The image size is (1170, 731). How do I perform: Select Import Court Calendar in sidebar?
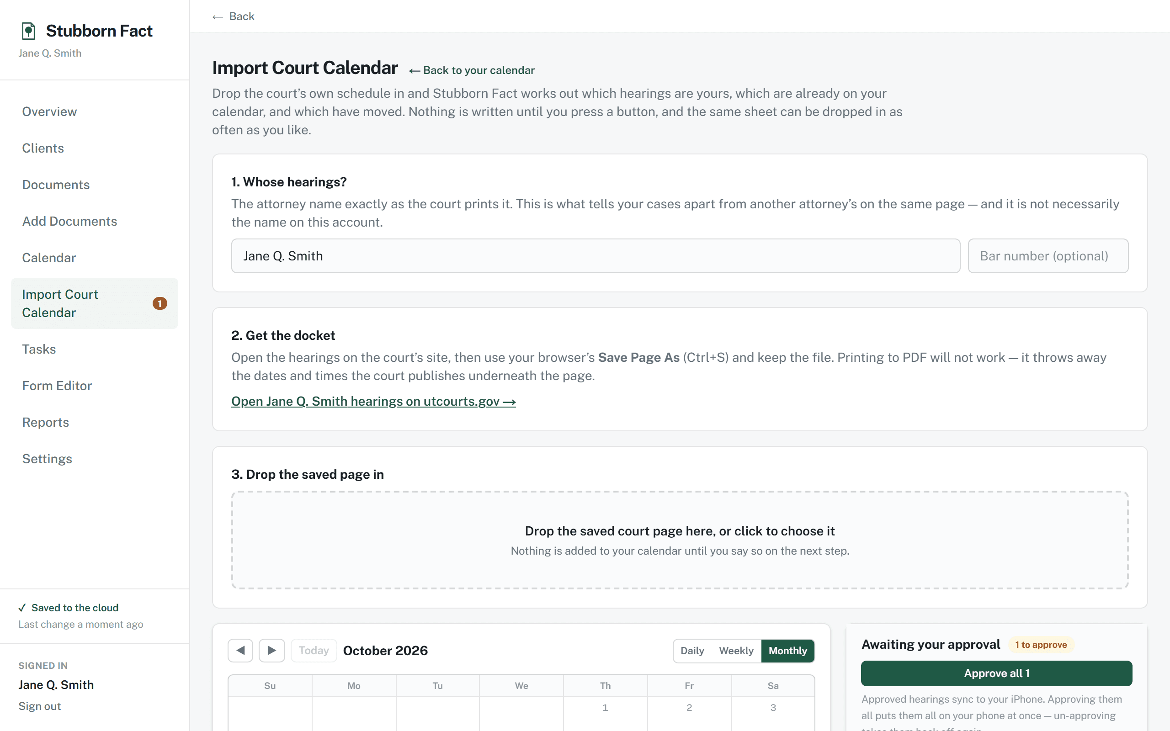click(x=94, y=303)
